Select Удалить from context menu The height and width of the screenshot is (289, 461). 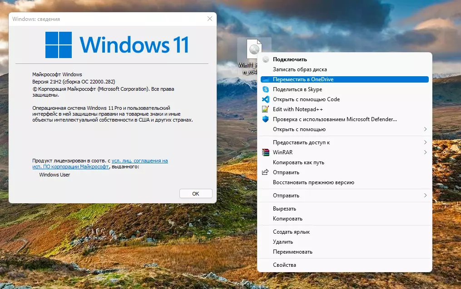[x=345, y=242]
